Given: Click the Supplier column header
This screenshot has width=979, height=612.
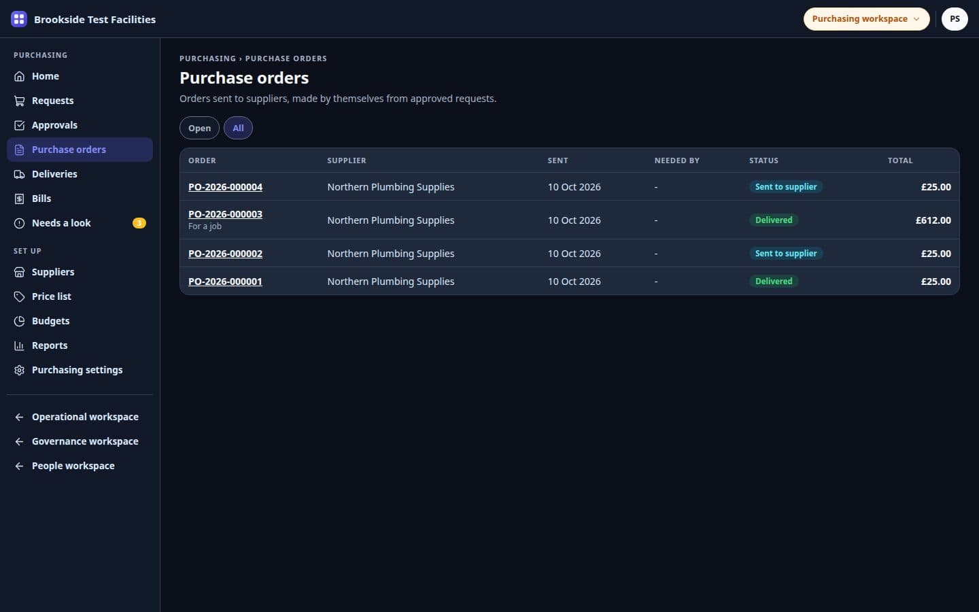Looking at the screenshot, I should tap(346, 160).
